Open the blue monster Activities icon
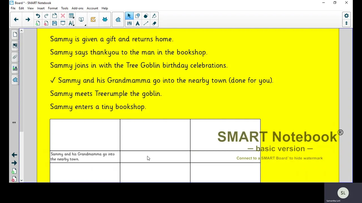Viewport: 362px width, 203px height. tap(105, 19)
